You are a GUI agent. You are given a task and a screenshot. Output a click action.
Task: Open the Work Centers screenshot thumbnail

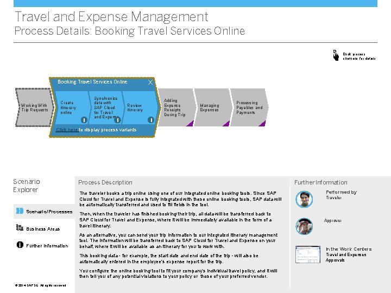pyautogui.click(x=308, y=254)
